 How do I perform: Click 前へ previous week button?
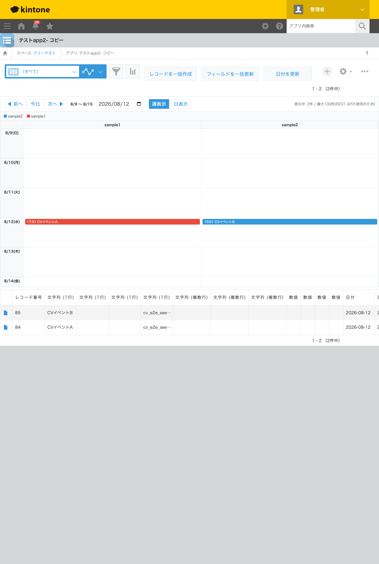point(15,104)
